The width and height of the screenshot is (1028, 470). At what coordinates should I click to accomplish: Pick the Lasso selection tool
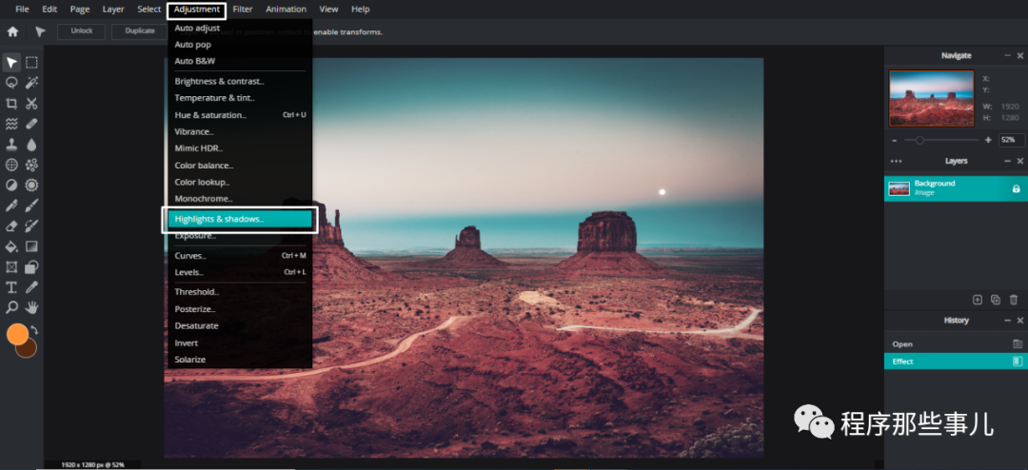click(x=11, y=83)
